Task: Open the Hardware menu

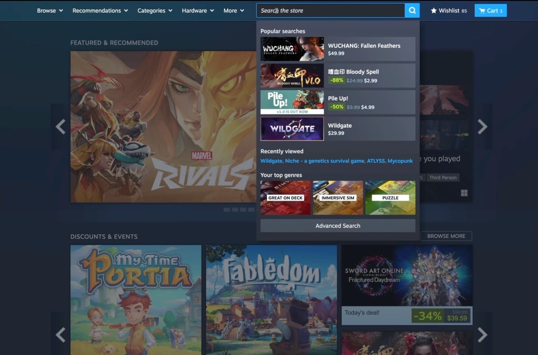Action: pos(198,10)
